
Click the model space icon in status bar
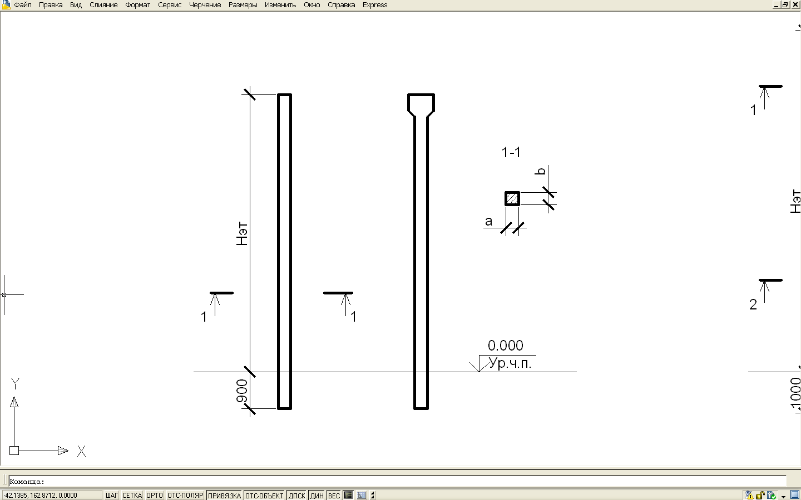pos(348,496)
